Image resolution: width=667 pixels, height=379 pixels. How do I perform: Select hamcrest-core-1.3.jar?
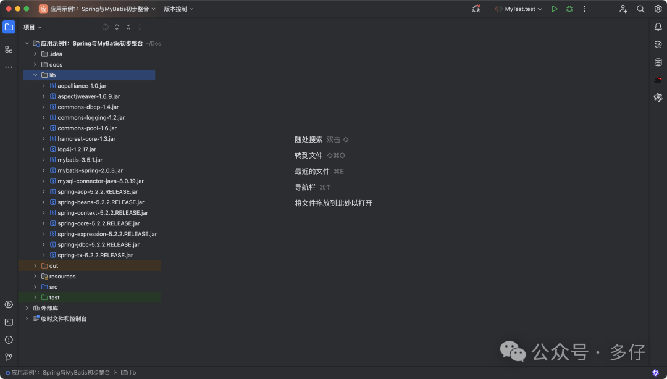pyautogui.click(x=86, y=139)
